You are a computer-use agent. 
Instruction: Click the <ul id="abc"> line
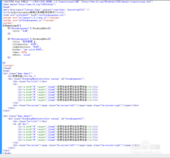tap(21, 124)
